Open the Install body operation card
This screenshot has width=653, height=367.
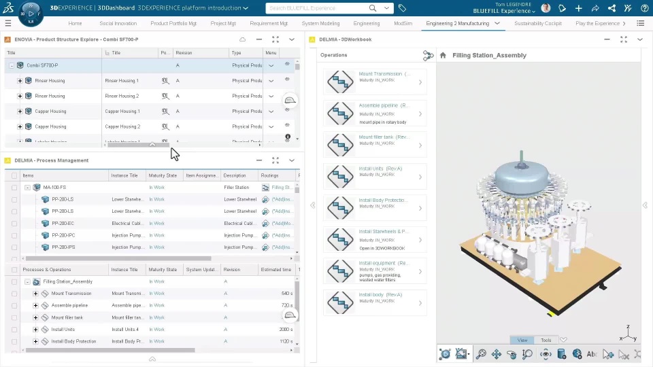pos(375,302)
